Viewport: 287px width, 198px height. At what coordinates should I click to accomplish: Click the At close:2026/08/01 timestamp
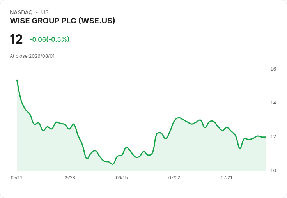[32, 56]
